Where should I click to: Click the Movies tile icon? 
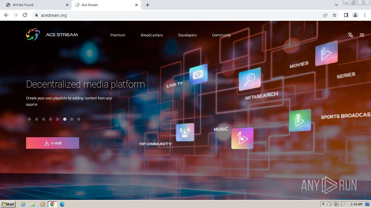[326, 53]
